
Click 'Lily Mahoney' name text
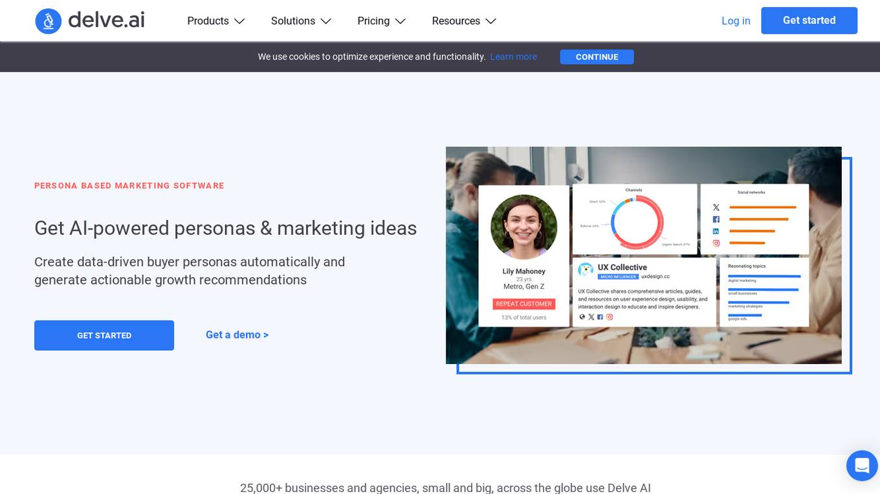click(x=523, y=272)
